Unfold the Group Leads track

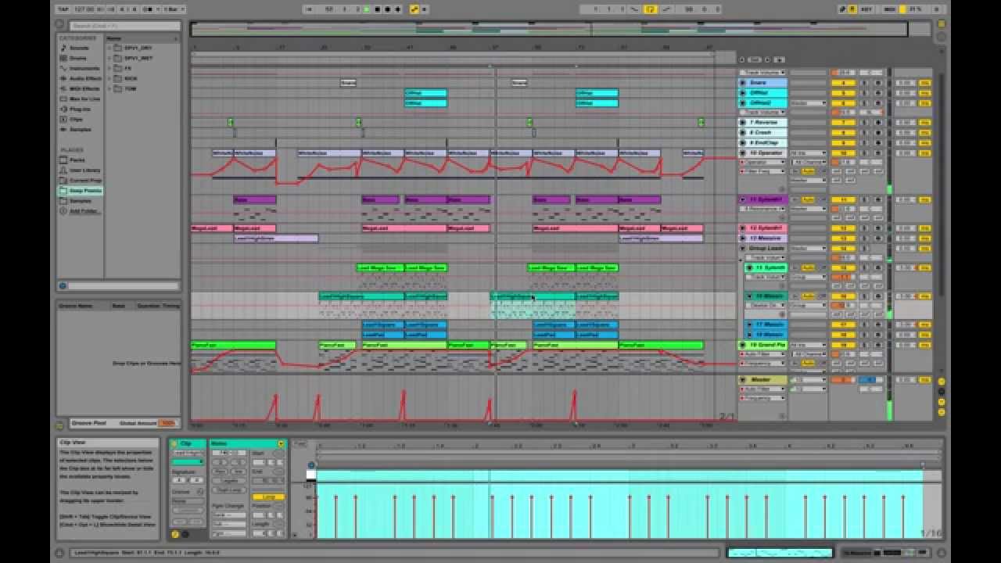(743, 248)
